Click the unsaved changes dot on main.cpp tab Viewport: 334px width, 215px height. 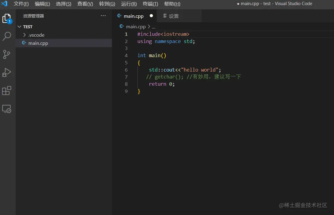151,16
